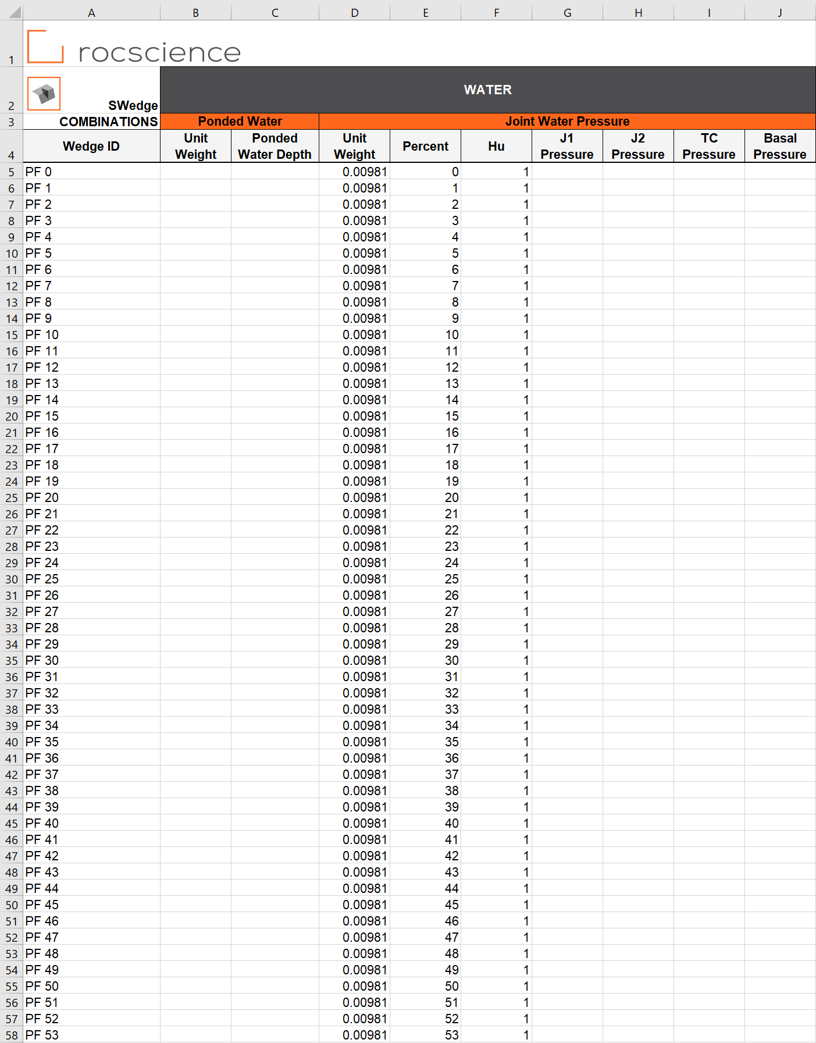Click the J1 Pressure column heading

pyautogui.click(x=567, y=146)
